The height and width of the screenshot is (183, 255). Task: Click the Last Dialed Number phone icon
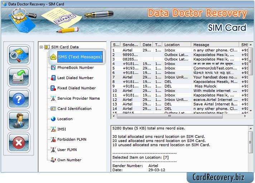(53, 78)
